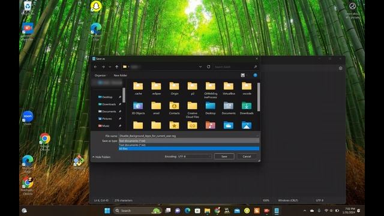Collapse with Hide Folders
The height and width of the screenshot is (216, 384).
click(x=101, y=157)
